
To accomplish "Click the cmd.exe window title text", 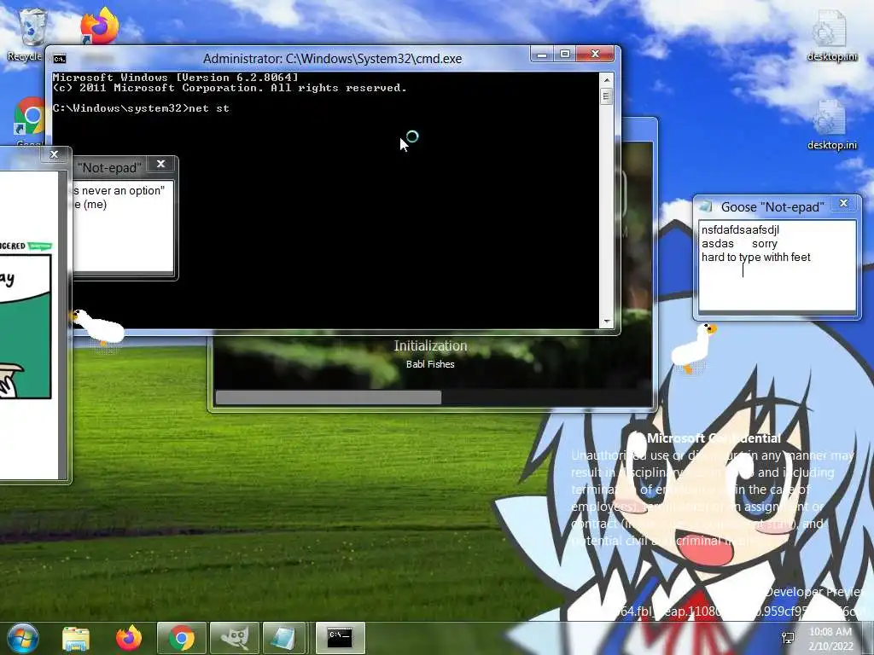I will tap(332, 59).
